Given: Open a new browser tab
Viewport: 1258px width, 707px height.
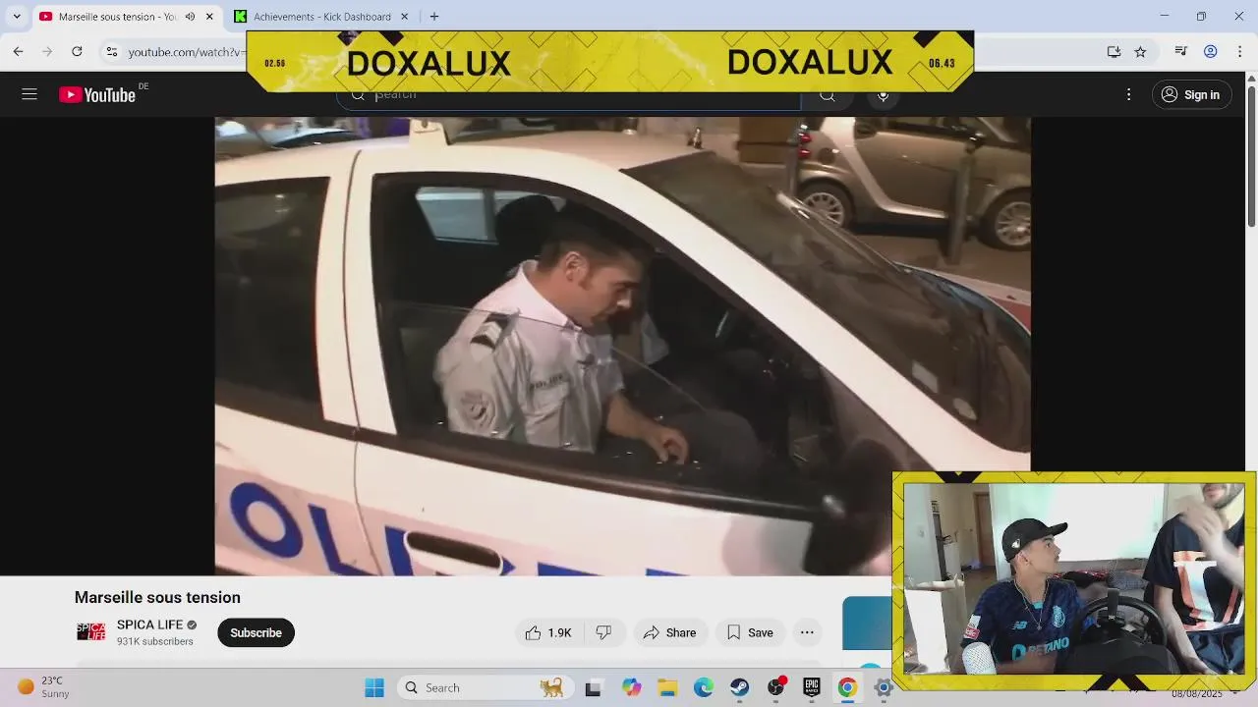Looking at the screenshot, I should (x=434, y=17).
